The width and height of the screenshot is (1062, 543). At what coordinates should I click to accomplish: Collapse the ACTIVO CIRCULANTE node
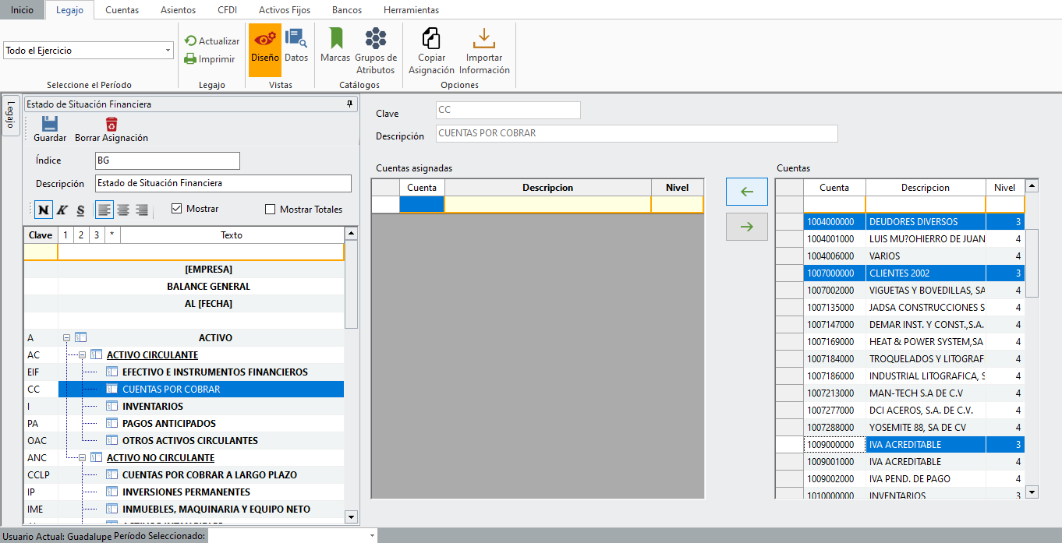83,355
